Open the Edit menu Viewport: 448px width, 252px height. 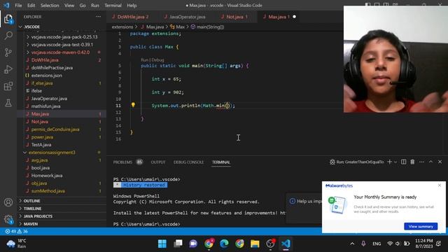31,6
